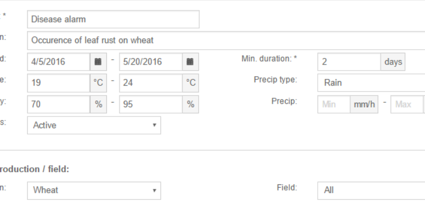Click the mm/h precipitation unit label

(364, 104)
